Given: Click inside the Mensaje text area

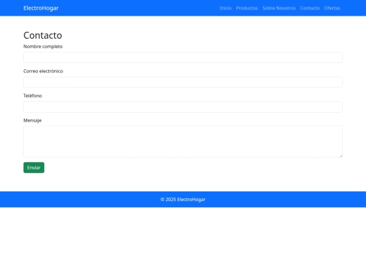Looking at the screenshot, I should [183, 142].
